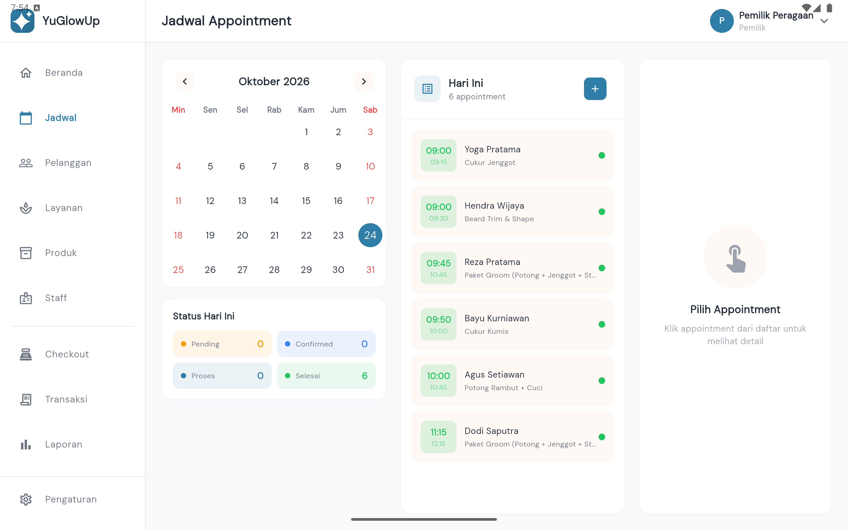Click the Transaksi receipt icon
Viewport: 848px width, 530px height.
click(26, 399)
